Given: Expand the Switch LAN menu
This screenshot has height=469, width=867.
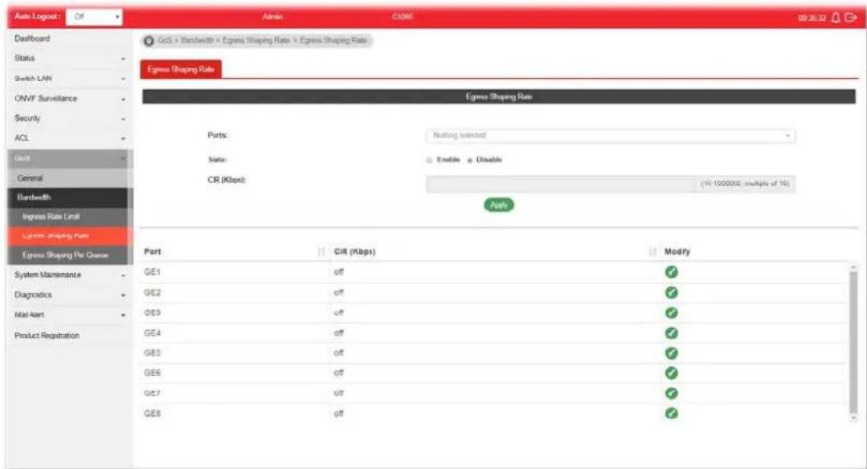Looking at the screenshot, I should point(69,79).
